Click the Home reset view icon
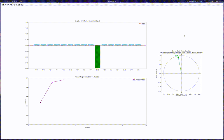 pyautogui.click(x=3, y=5)
